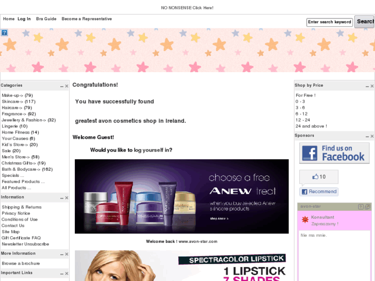Viewport: 375px width, 281px height.
Task: Close the Categories panel with X icon
Action: (x=67, y=86)
